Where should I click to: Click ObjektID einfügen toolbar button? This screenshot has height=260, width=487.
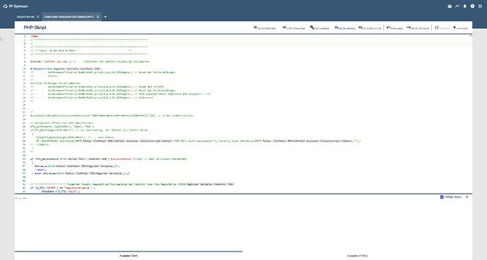(370, 27)
